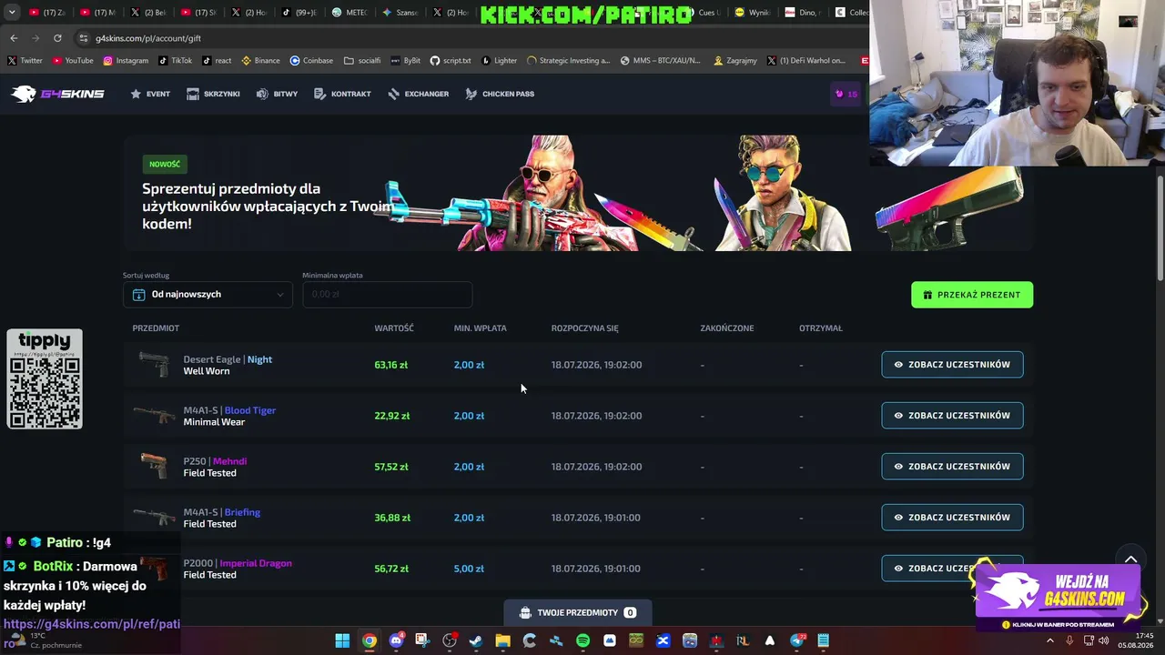Open Steam from the taskbar
This screenshot has width=1165, height=655.
(x=476, y=640)
